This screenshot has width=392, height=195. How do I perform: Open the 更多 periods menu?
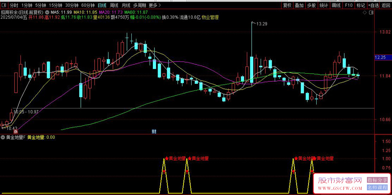coord(154,5)
